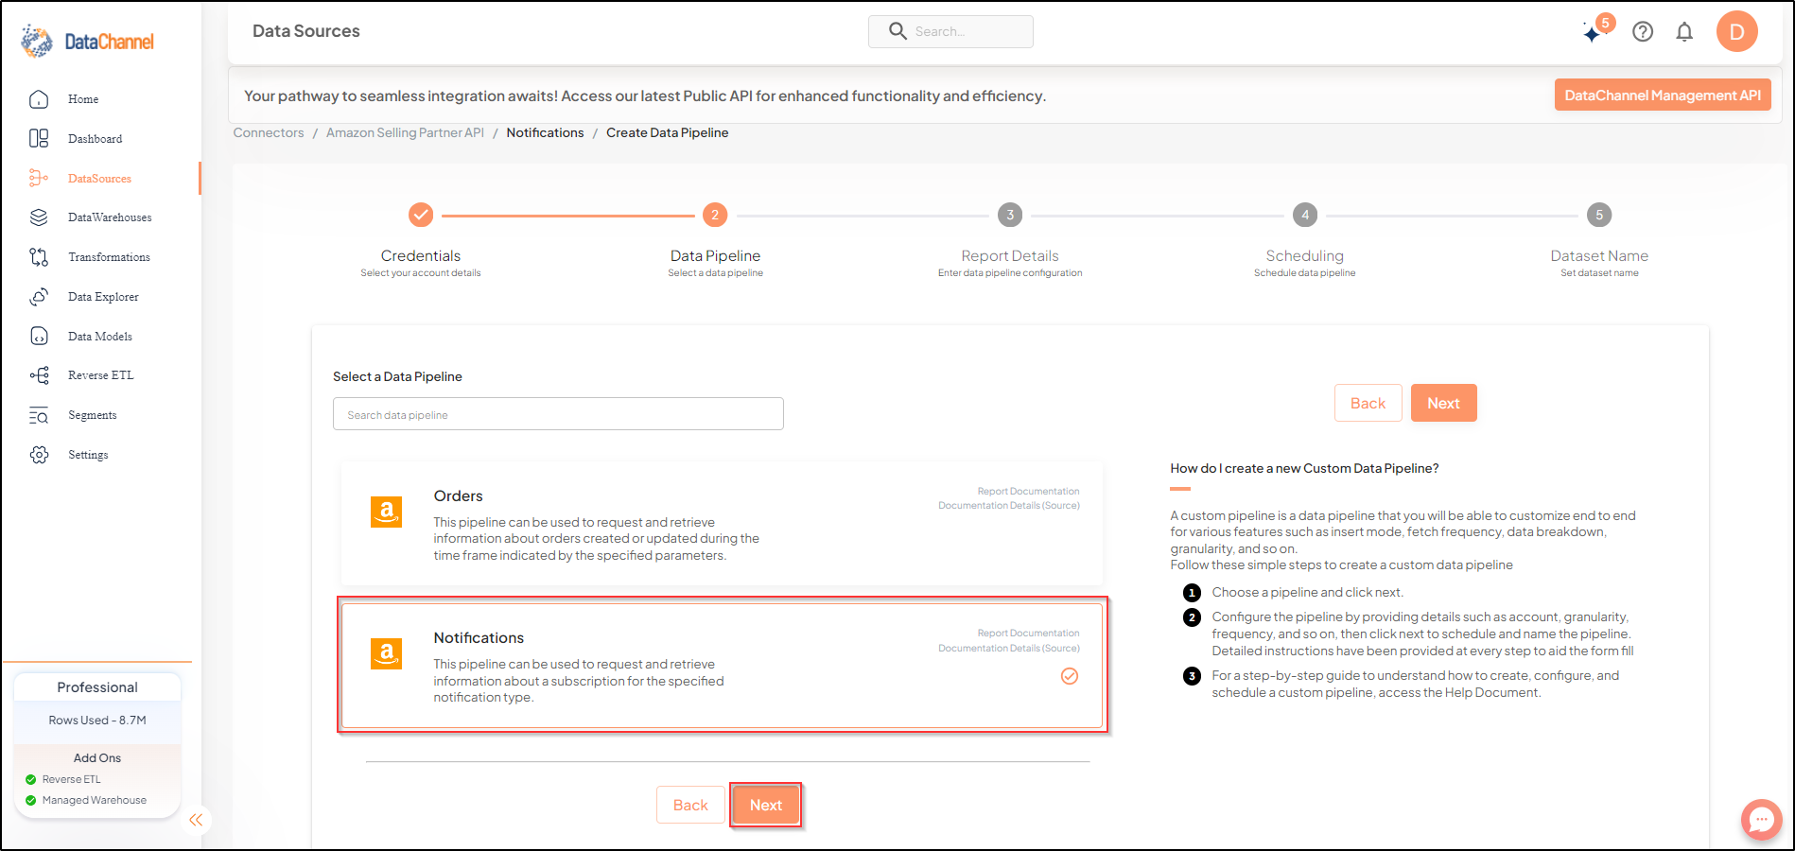The height and width of the screenshot is (851, 1795).
Task: Open the Reverse ETL menu item
Action: (x=101, y=375)
